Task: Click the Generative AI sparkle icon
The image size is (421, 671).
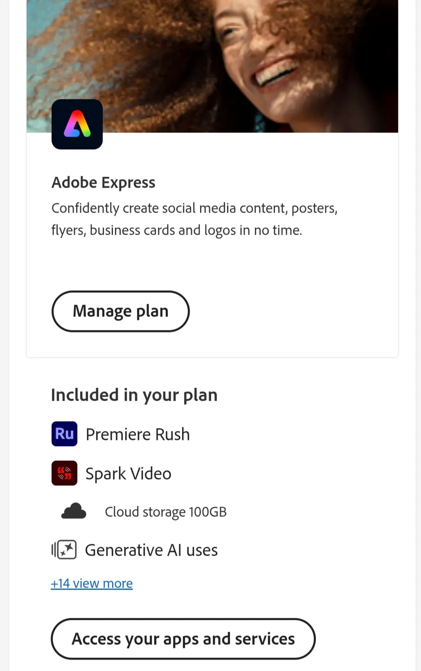Action: pos(64,550)
